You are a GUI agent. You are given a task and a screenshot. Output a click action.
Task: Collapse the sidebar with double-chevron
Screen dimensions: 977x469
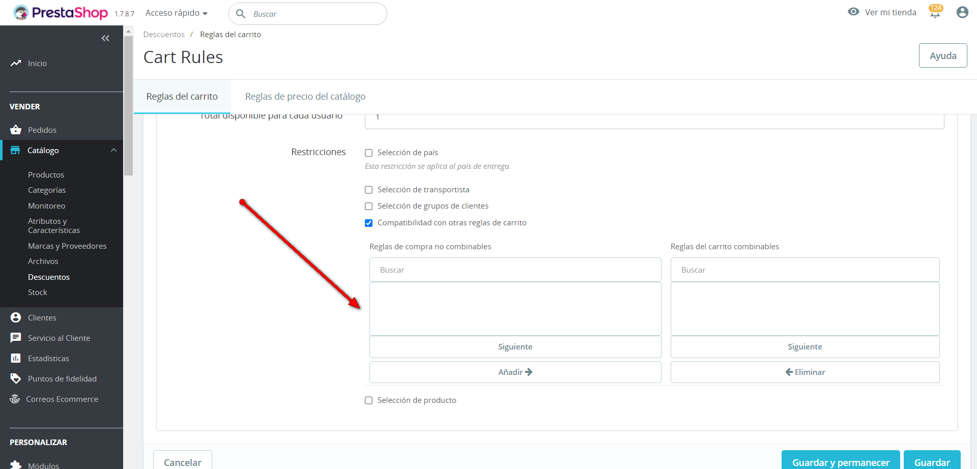click(105, 38)
